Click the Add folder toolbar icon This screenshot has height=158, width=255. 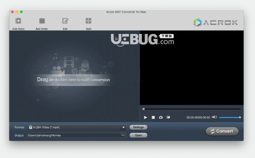point(42,21)
